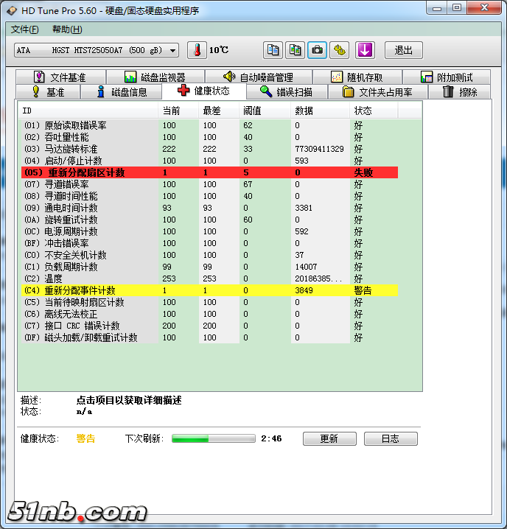Open the 帮助(H) menu
The image size is (507, 529).
67,29
